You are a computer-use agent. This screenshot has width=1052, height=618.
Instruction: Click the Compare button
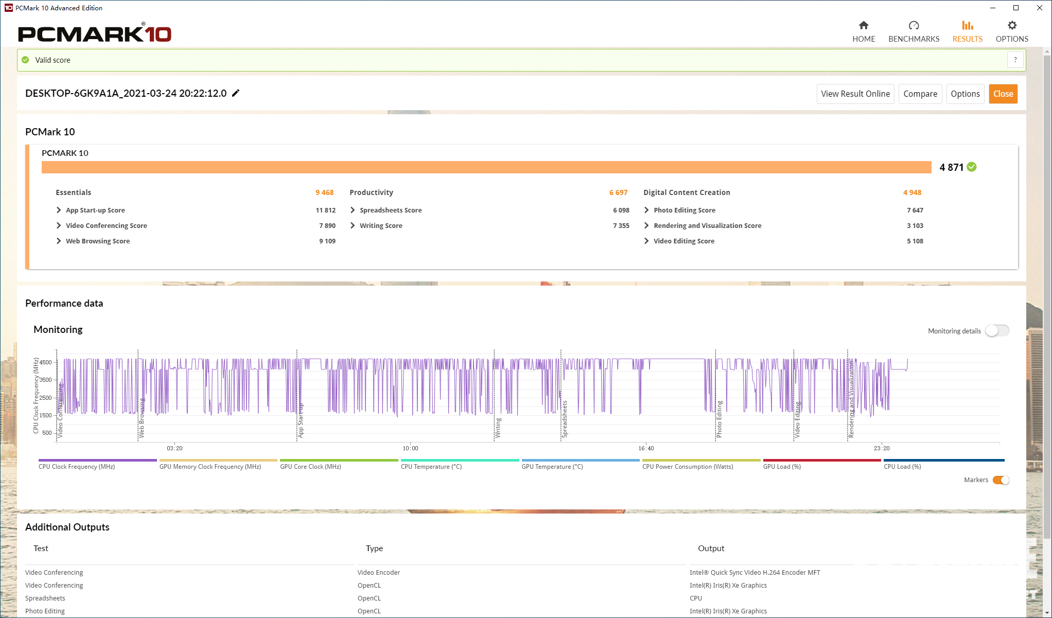920,94
